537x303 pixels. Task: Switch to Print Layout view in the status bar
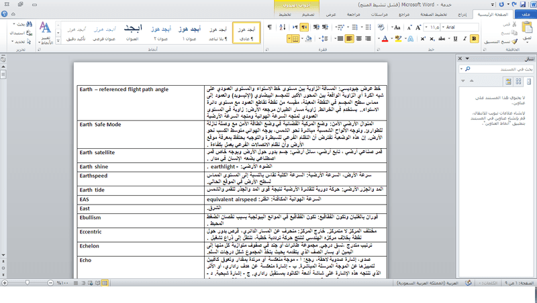105,283
